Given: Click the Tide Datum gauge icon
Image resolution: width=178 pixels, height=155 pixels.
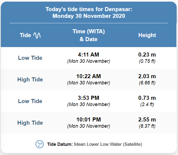Looking at the screenshot, I should pos(40,144).
